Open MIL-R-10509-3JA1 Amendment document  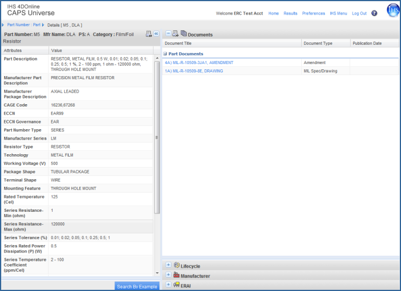[x=199, y=62]
